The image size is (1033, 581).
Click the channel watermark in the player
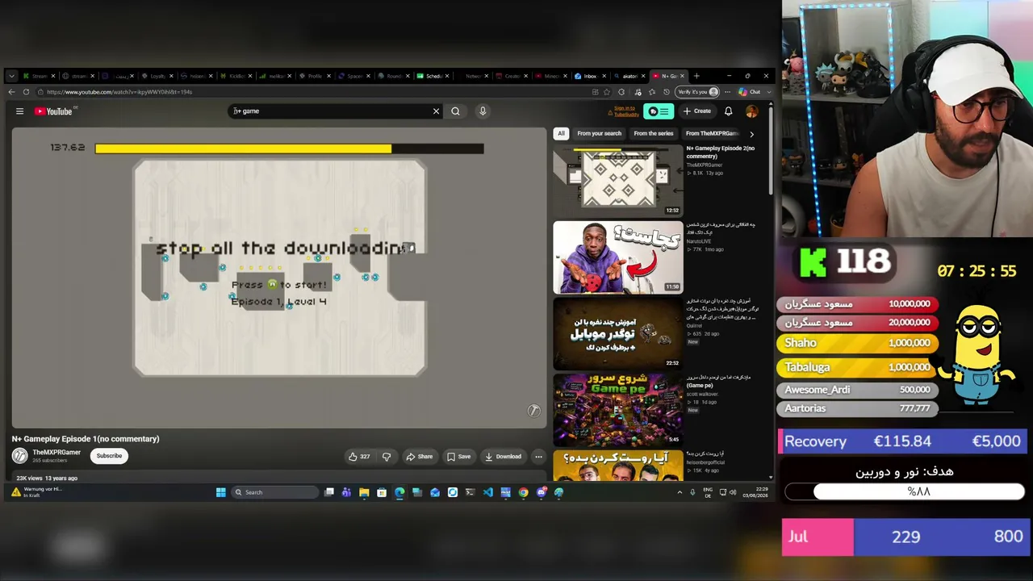(533, 411)
